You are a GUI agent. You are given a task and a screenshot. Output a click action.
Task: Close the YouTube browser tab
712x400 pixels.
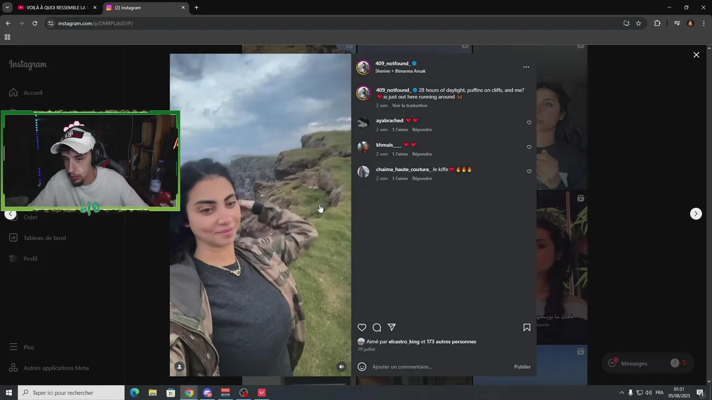click(95, 8)
